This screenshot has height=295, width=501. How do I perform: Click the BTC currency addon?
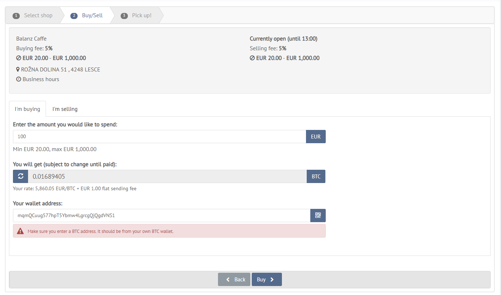316,176
